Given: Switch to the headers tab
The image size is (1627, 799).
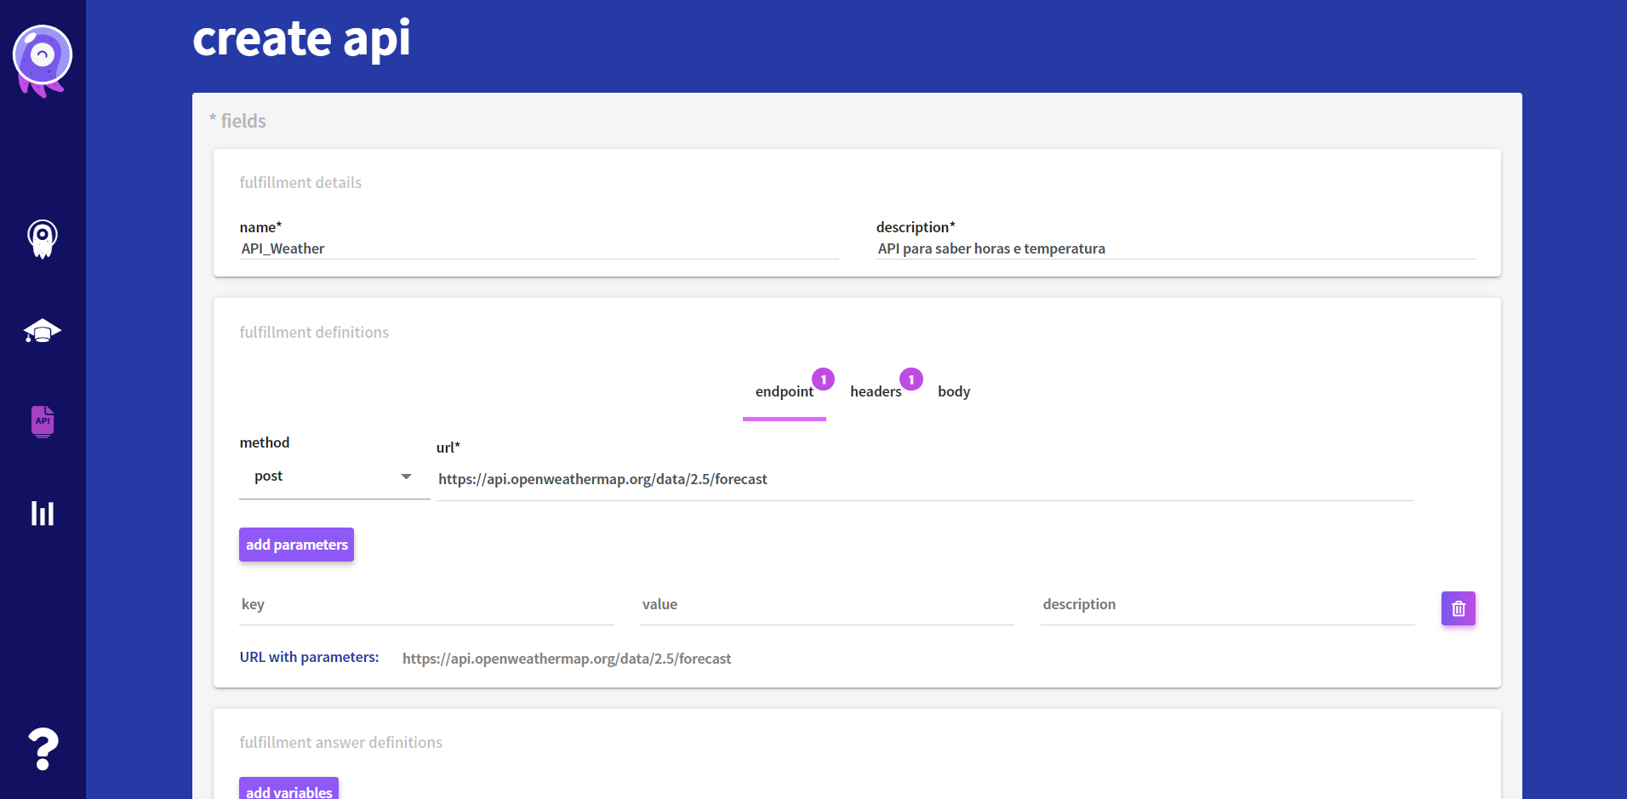Looking at the screenshot, I should [876, 391].
